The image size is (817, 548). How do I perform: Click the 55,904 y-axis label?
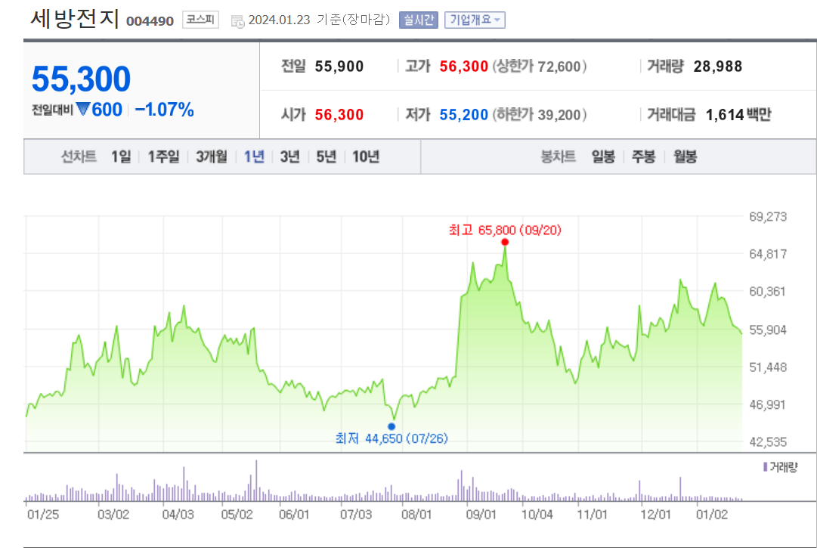(768, 330)
